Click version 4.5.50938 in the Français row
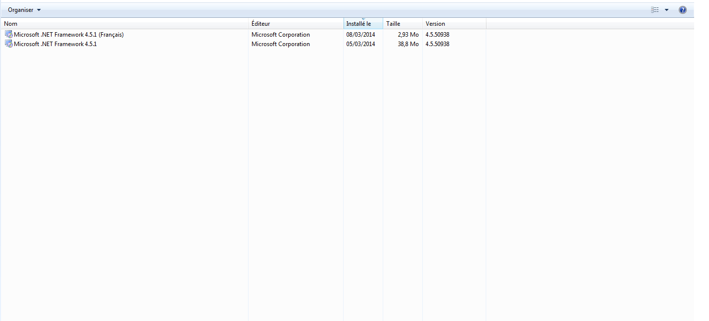This screenshot has width=709, height=321. click(438, 35)
